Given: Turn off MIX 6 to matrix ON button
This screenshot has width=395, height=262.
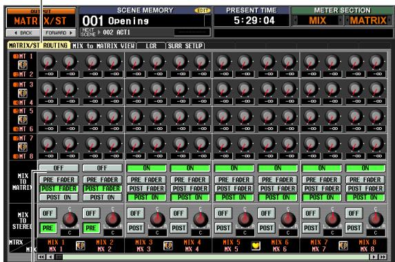Looking at the screenshot, I should coord(278,168).
